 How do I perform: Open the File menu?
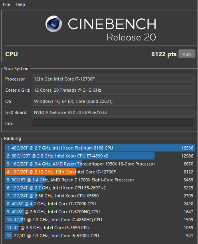6,4
